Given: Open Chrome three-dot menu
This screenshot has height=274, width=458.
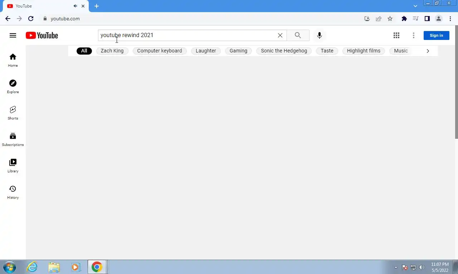Looking at the screenshot, I should (x=450, y=19).
